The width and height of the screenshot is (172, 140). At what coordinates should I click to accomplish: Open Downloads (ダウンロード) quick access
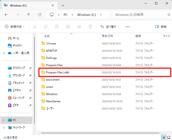coord(17,76)
